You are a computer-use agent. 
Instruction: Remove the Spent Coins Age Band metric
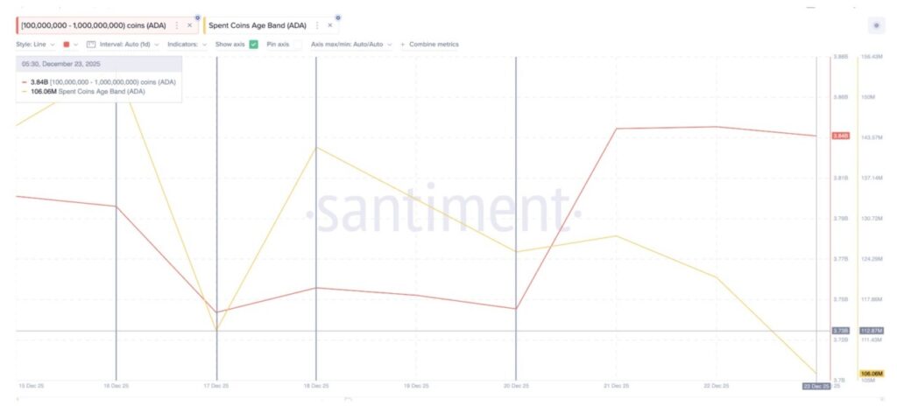(329, 25)
